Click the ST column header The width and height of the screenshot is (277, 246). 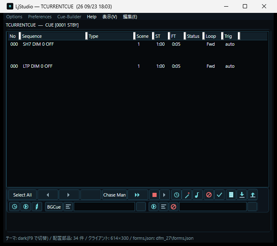tap(161, 36)
